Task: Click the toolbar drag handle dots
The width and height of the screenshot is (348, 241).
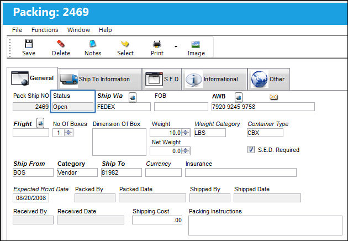Action: pyautogui.click(x=10, y=48)
